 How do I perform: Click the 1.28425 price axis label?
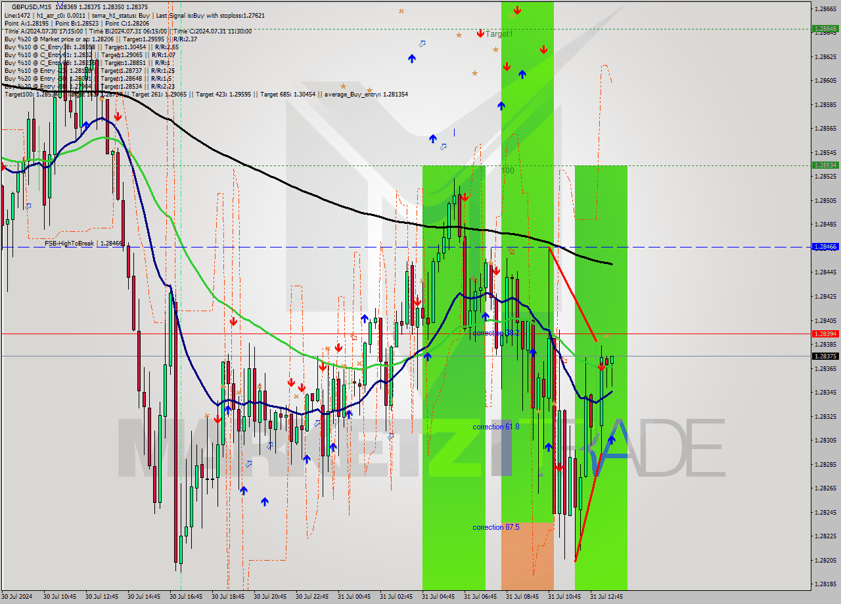[x=825, y=296]
